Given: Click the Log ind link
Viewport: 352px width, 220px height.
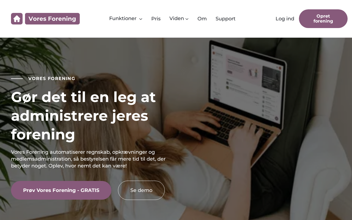Looking at the screenshot, I should click(x=285, y=19).
